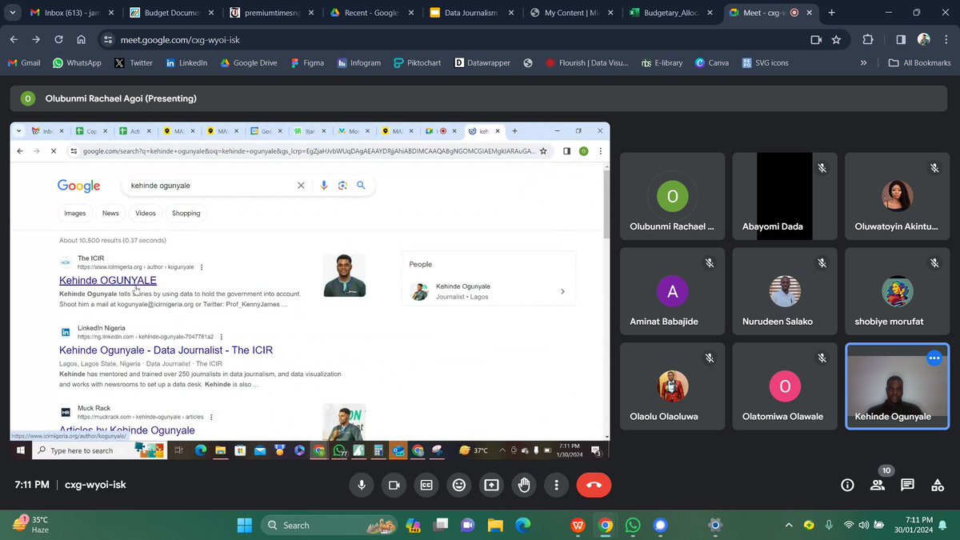Screen dimensions: 960x540
Task: Select Aminat Babajide participant tile
Action: click(672, 291)
